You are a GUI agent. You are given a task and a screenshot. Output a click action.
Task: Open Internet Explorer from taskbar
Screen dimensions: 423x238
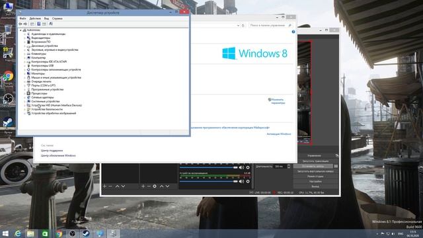(18, 233)
